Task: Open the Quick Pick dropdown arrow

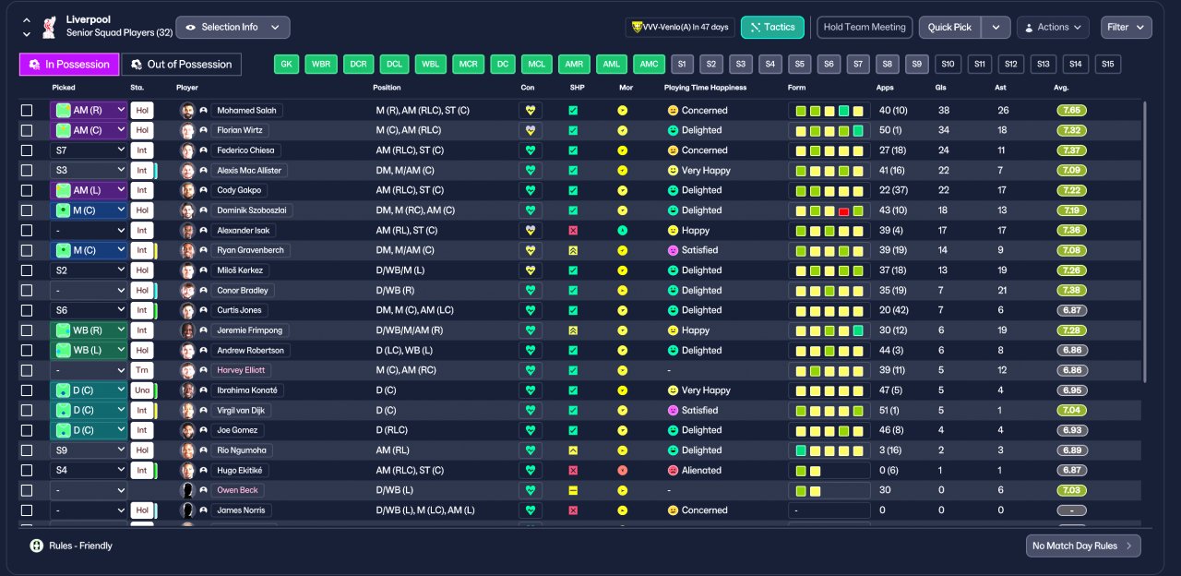Action: click(996, 28)
